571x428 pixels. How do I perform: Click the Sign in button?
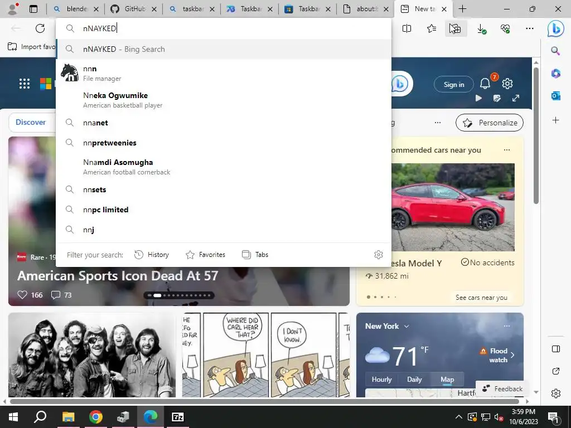pos(454,85)
